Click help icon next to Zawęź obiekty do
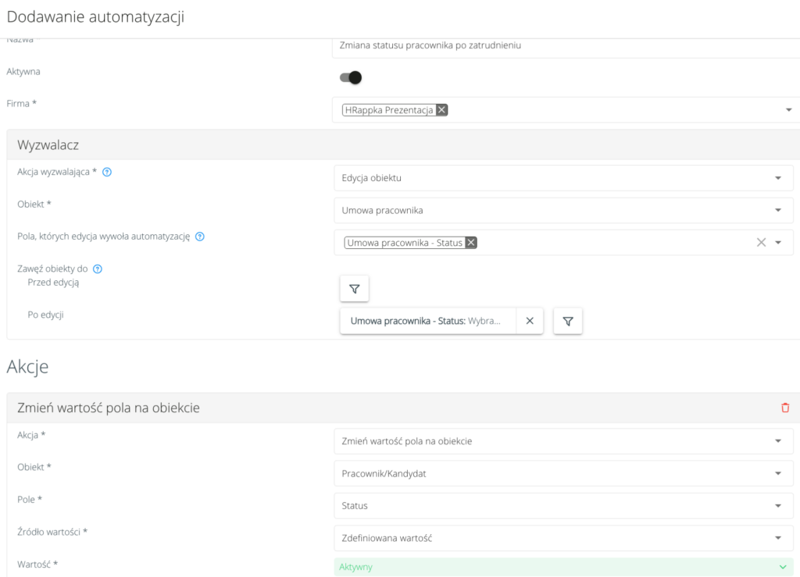Viewport: 800px width, 577px height. click(x=98, y=269)
